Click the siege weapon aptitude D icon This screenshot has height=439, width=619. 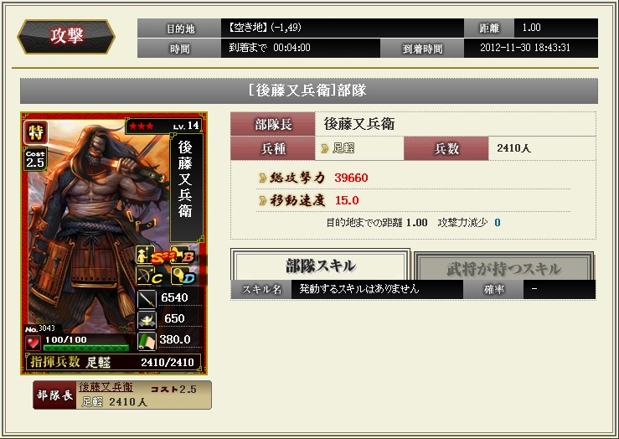click(183, 276)
